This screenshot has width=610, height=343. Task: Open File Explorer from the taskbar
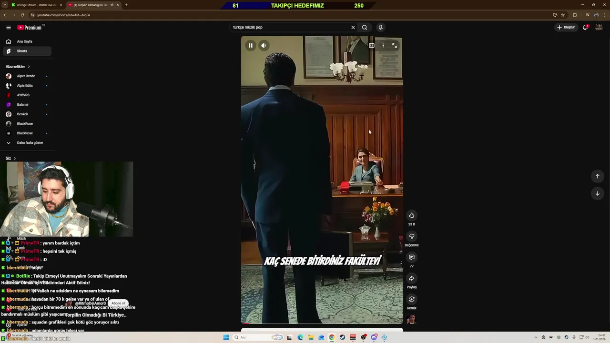click(x=311, y=337)
